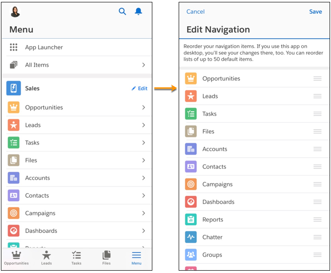Select Groups label in Edit Navigation
331x273 pixels.
click(x=212, y=255)
